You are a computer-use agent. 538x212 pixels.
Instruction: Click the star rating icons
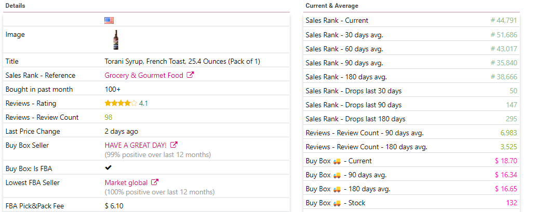pos(121,103)
